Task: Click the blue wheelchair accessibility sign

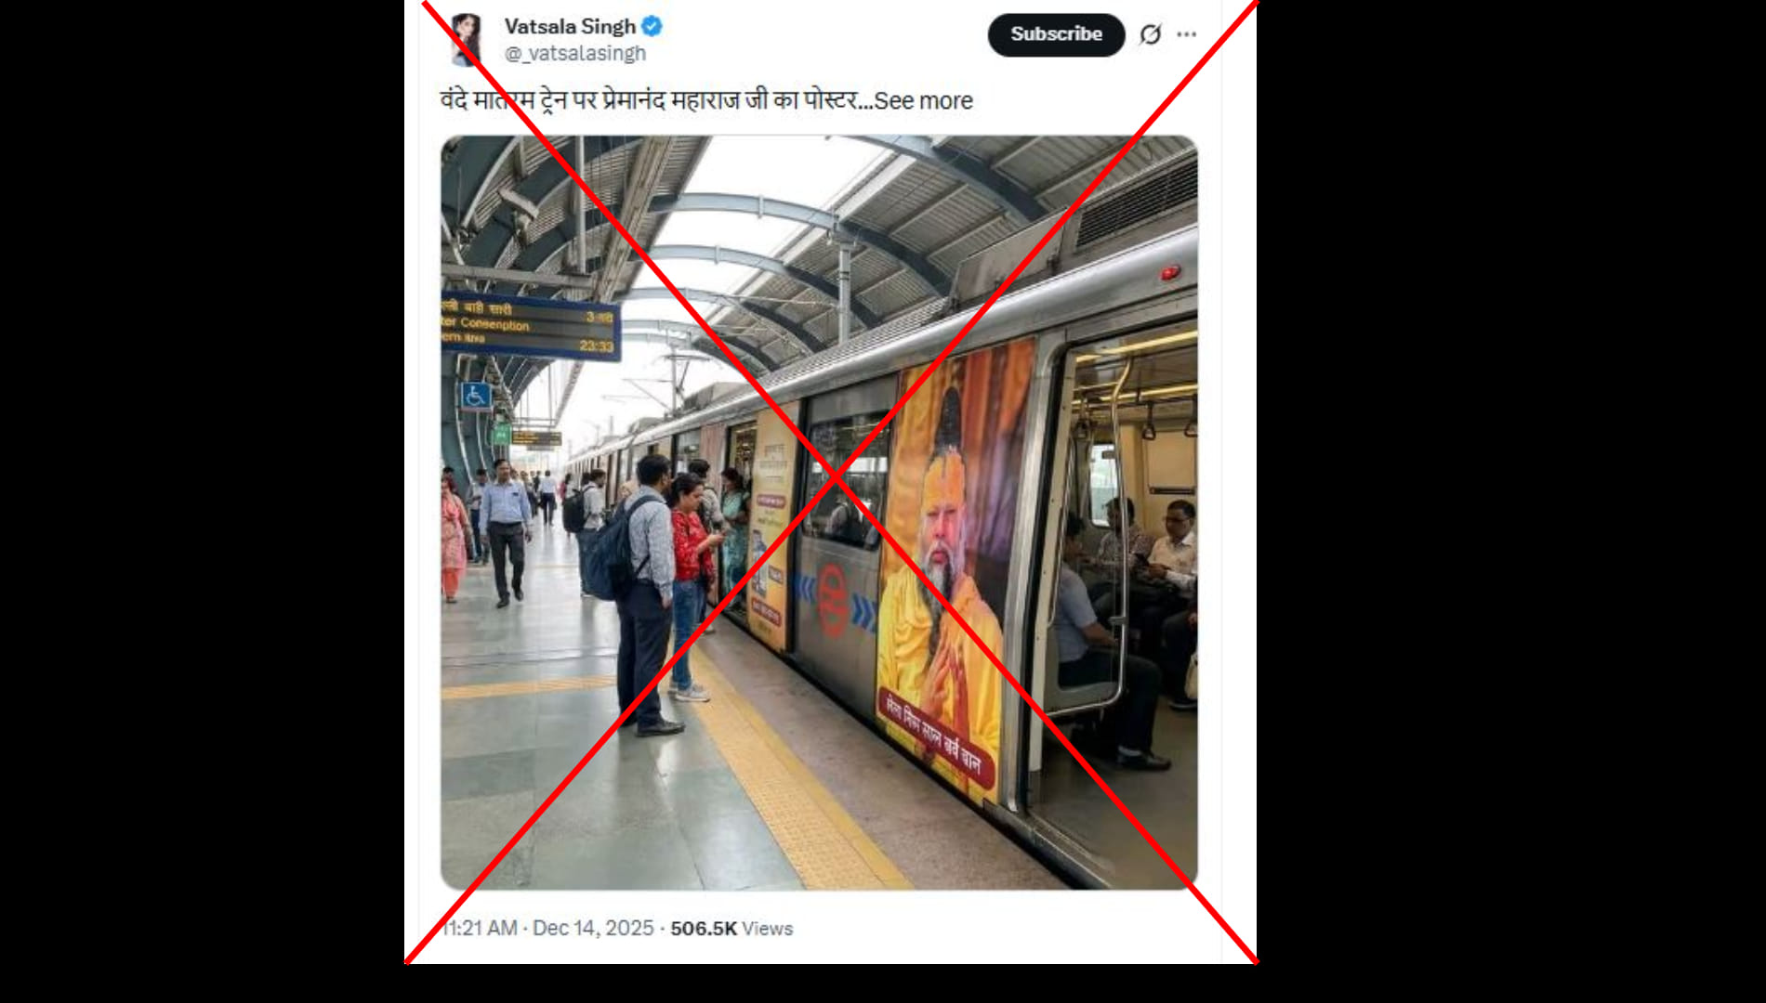Action: pos(476,396)
